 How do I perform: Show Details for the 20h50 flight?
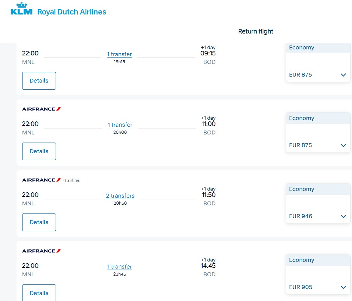39,222
